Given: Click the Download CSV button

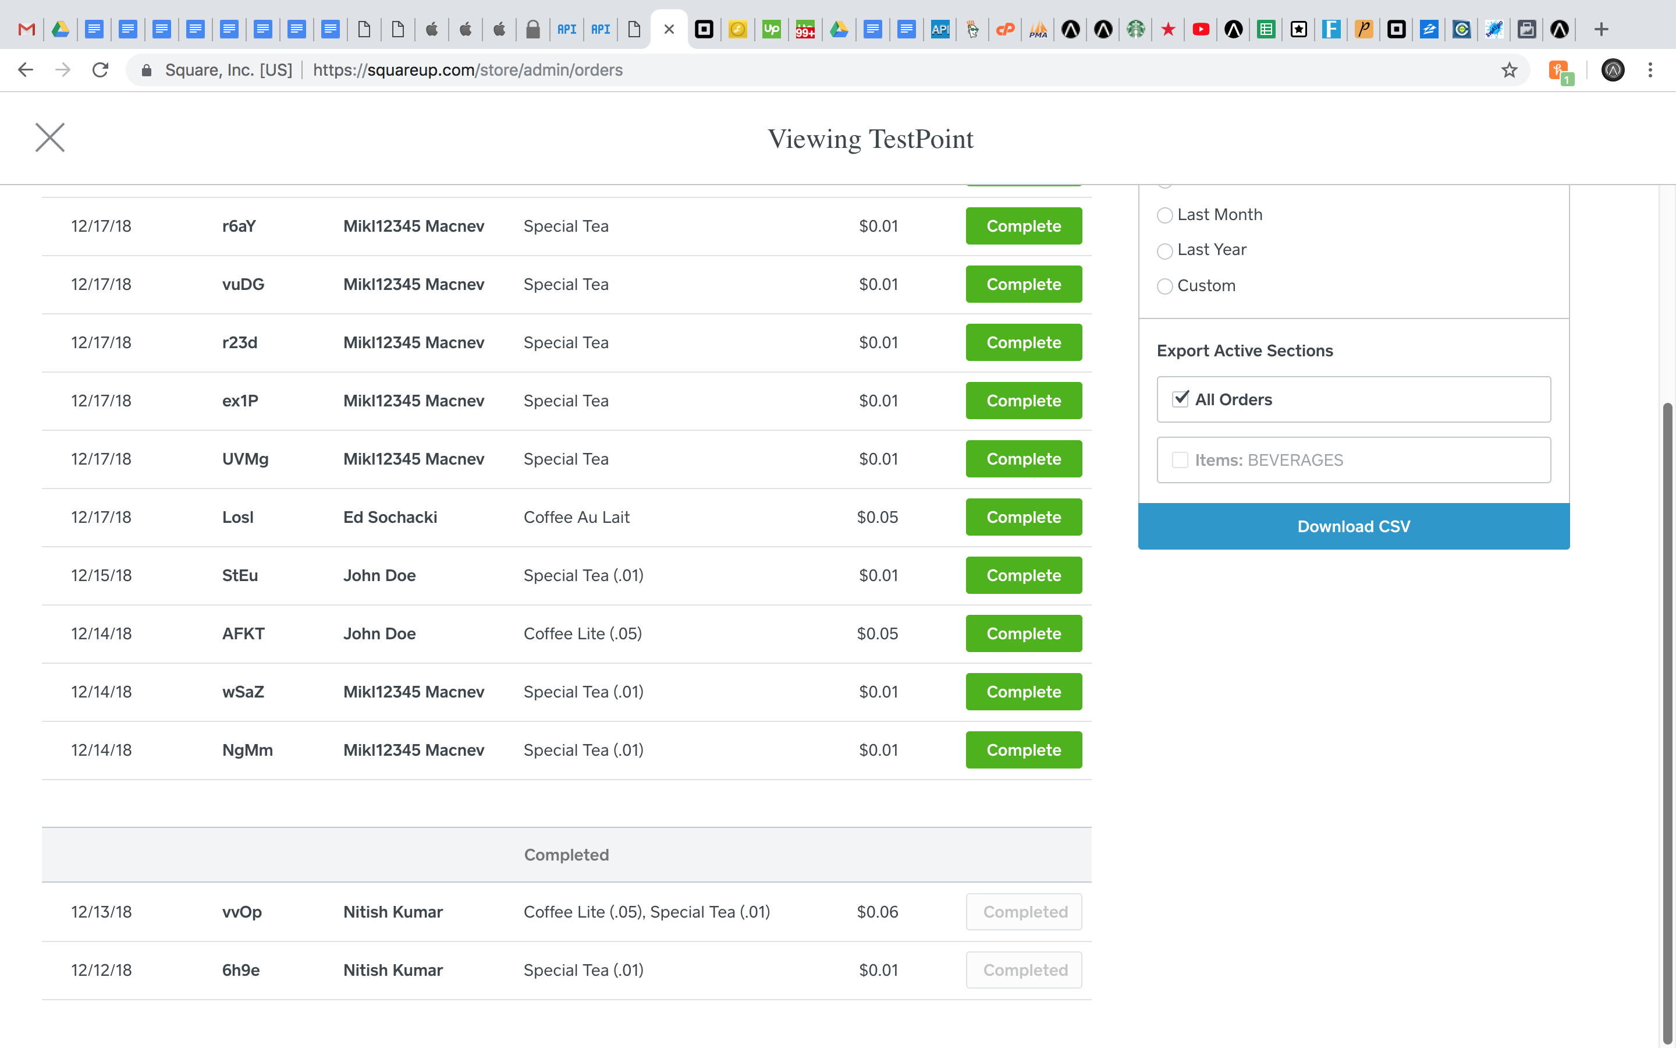Looking at the screenshot, I should click(1353, 527).
